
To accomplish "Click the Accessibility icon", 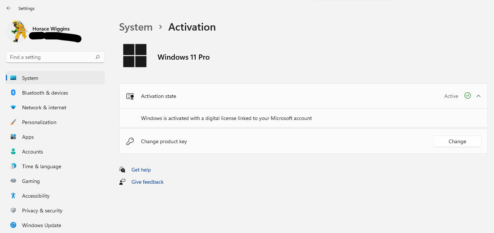I will [13, 195].
